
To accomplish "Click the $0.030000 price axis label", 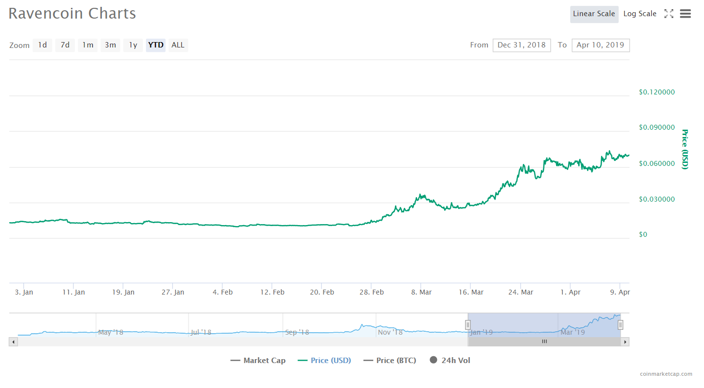I will [x=657, y=199].
